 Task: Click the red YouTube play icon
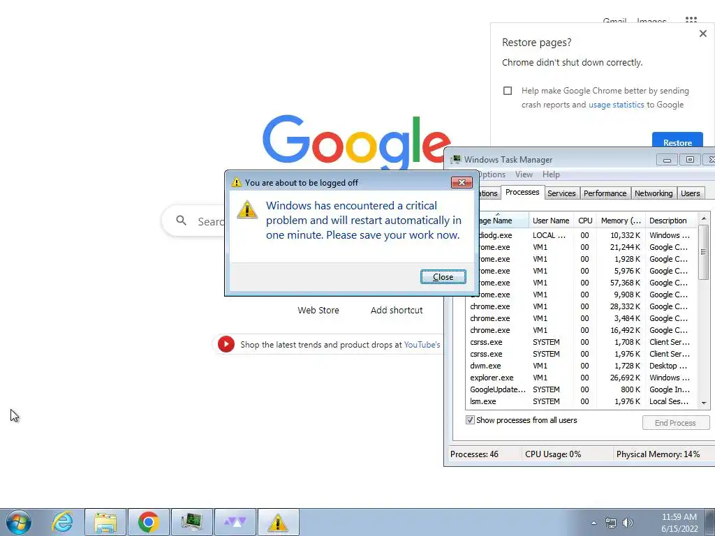pyautogui.click(x=226, y=344)
